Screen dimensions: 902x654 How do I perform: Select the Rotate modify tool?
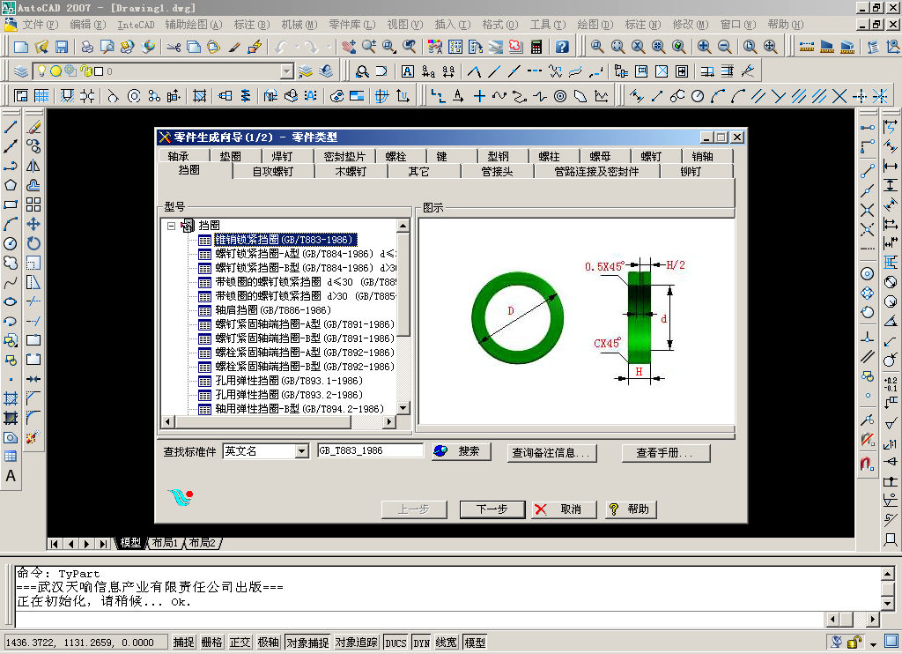pyautogui.click(x=33, y=243)
